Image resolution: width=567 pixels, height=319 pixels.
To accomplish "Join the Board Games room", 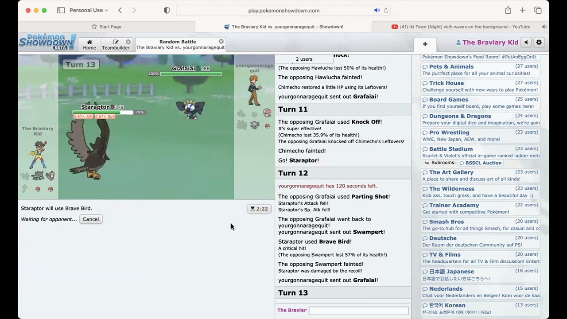I will click(x=480, y=103).
